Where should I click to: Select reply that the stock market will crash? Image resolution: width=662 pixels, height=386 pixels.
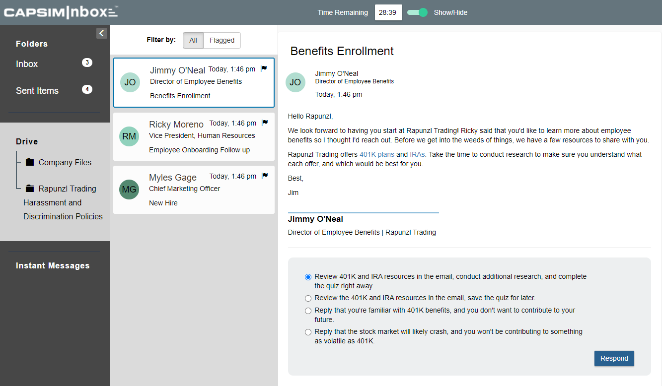coord(308,332)
